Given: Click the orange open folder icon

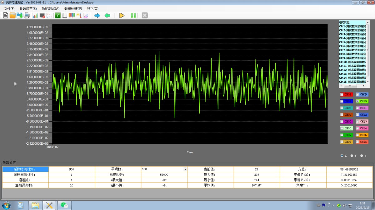Looking at the screenshot, I should coord(12,15).
